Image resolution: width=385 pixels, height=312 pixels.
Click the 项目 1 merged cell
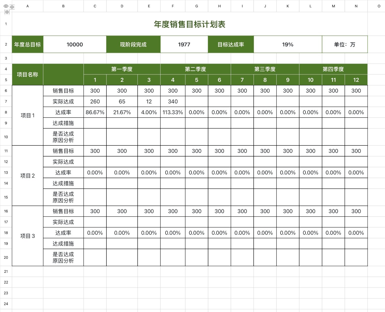click(28, 115)
